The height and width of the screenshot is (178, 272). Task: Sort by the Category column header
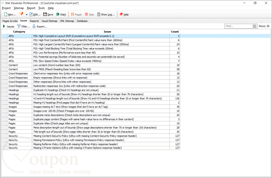[19, 32]
